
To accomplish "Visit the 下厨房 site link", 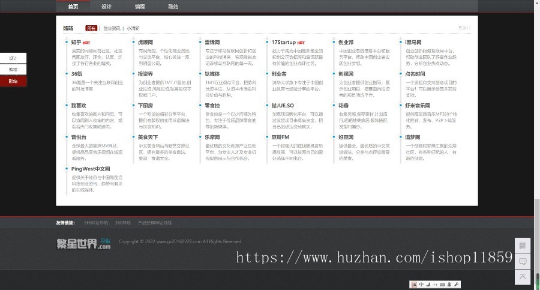I will 145,106.
